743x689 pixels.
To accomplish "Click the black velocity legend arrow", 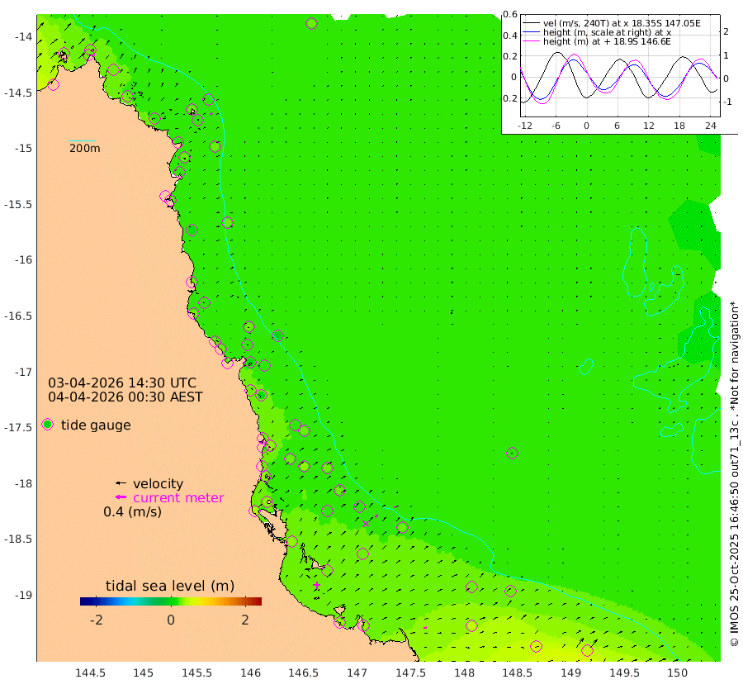I will [121, 483].
